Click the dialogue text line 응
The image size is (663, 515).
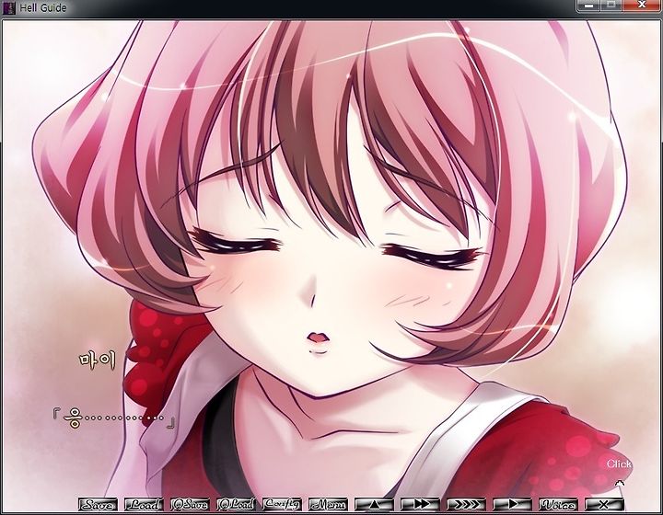(114, 418)
